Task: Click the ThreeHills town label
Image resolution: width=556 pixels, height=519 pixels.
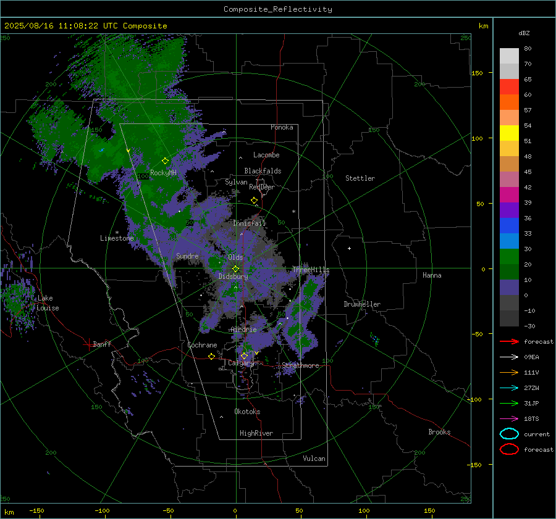Action: point(311,270)
